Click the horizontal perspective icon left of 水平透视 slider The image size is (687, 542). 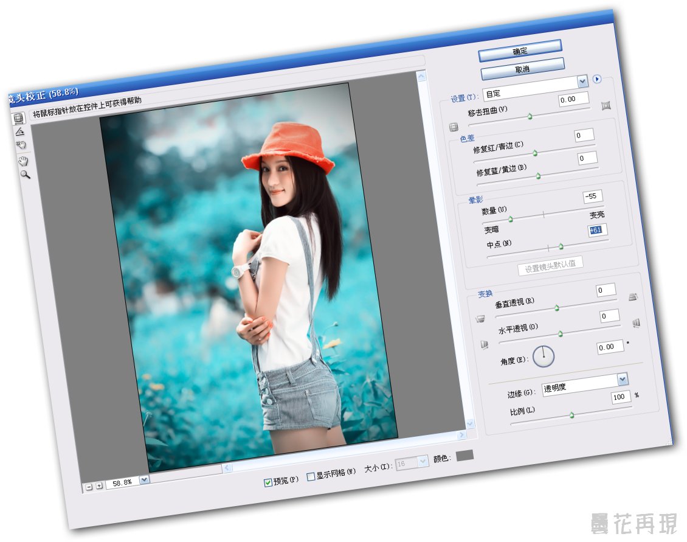click(484, 345)
